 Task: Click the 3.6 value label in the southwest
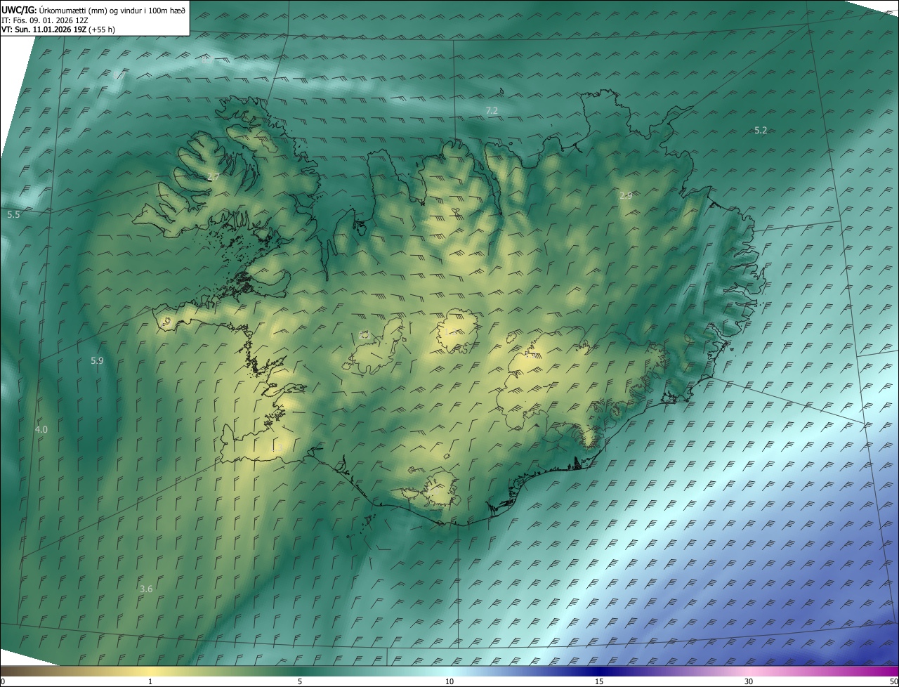(x=146, y=589)
